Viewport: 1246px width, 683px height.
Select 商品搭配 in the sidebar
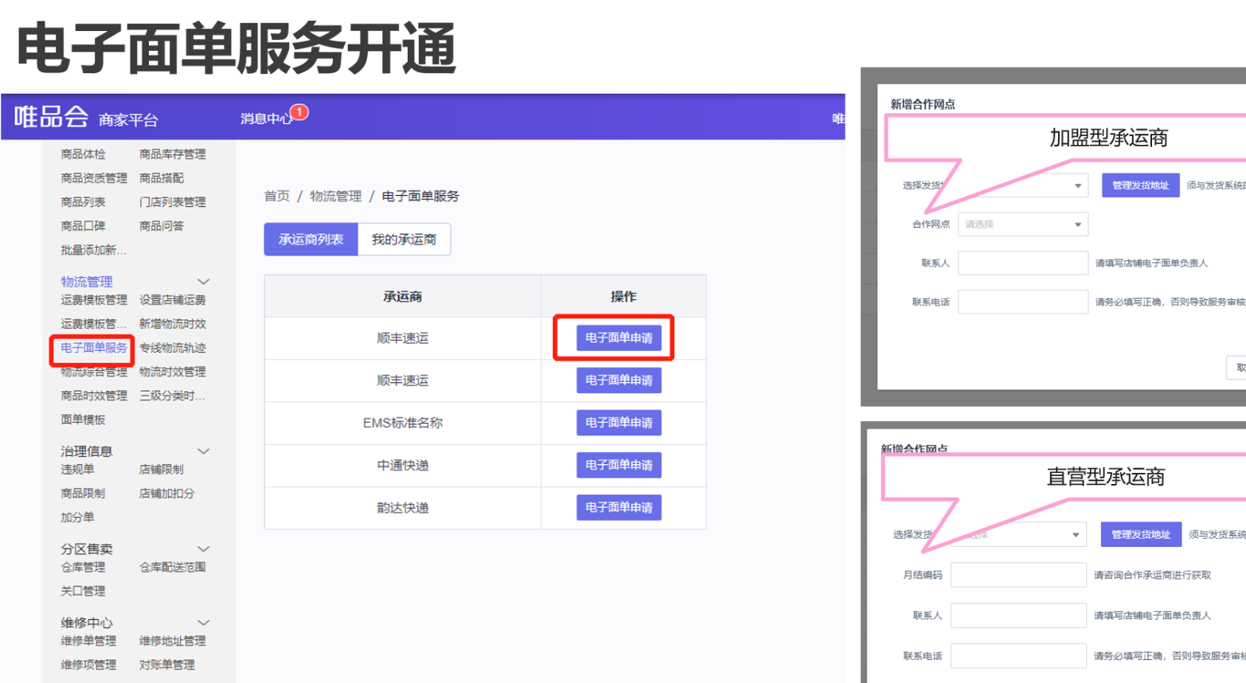click(162, 178)
